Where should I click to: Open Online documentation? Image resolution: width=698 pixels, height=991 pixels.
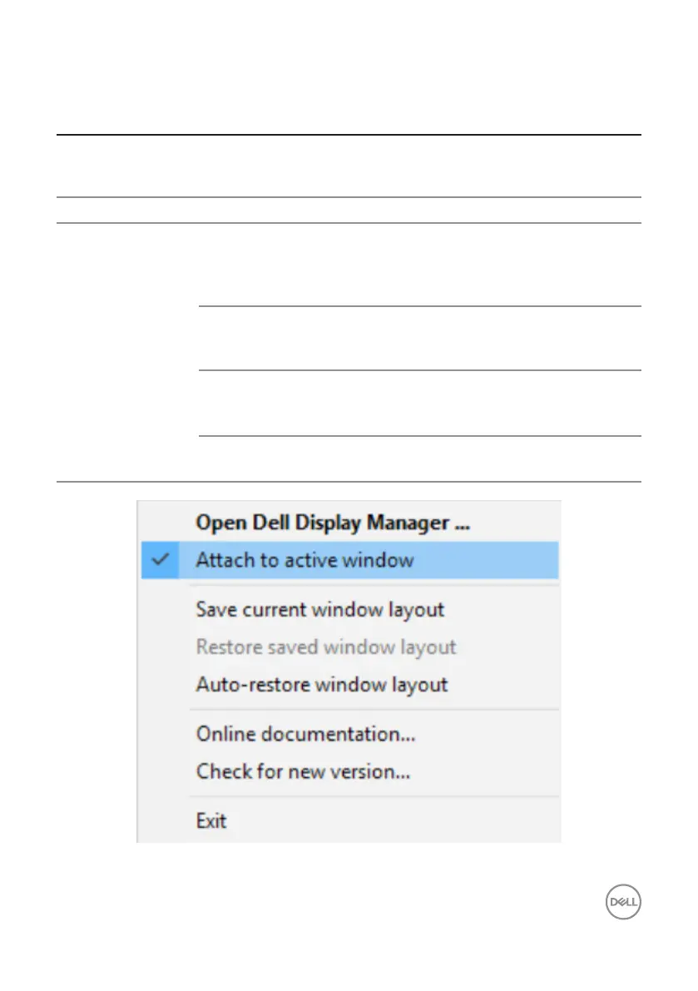[305, 734]
